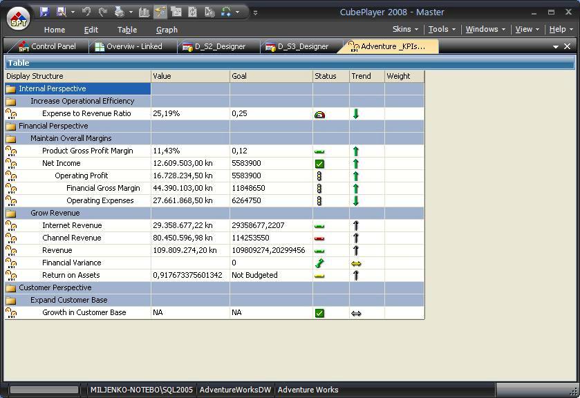Open the Tools dropdown
This screenshot has width=580, height=398.
point(442,29)
